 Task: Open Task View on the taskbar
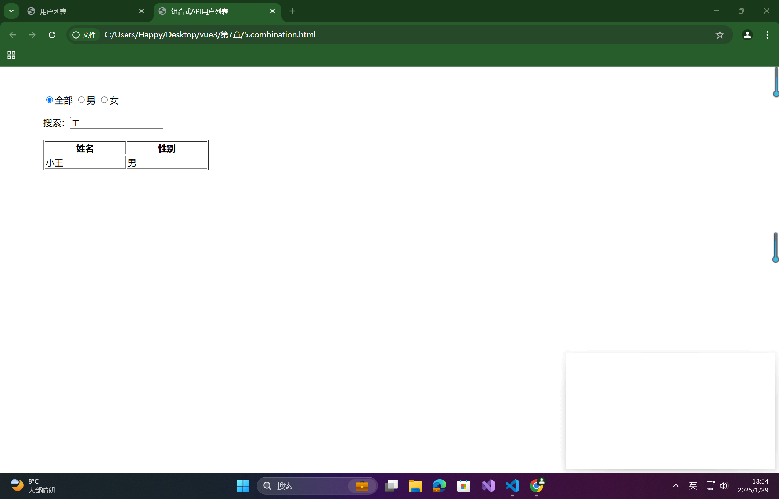coord(391,486)
